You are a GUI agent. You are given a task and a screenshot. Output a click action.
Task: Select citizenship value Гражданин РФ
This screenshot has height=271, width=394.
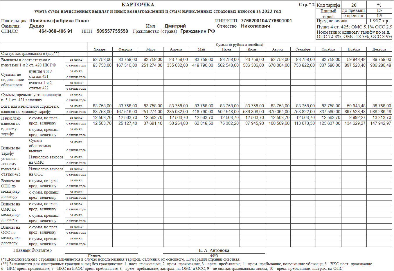click(x=198, y=31)
